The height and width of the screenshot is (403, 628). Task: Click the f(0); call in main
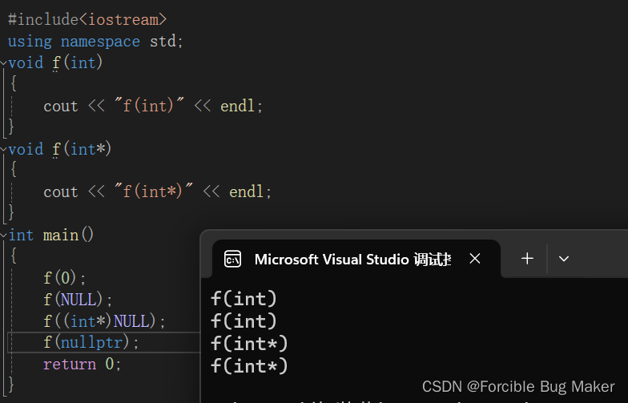65,278
